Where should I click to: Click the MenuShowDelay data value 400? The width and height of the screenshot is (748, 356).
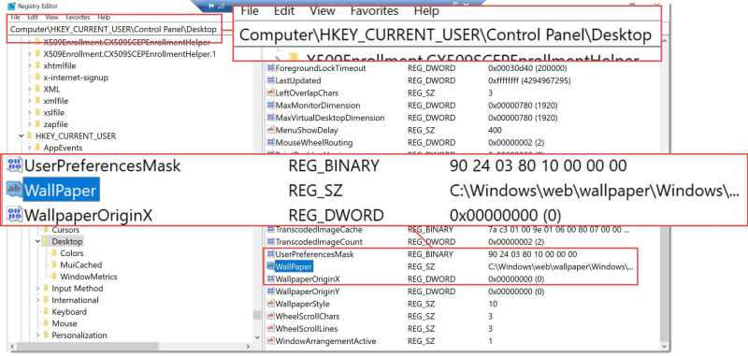pyautogui.click(x=495, y=130)
